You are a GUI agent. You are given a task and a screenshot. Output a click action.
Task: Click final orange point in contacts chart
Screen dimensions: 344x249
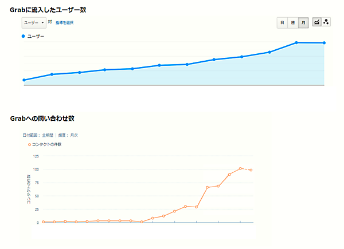coord(251,170)
